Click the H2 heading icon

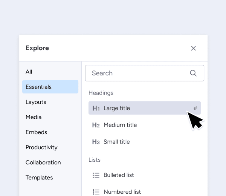coord(96,125)
